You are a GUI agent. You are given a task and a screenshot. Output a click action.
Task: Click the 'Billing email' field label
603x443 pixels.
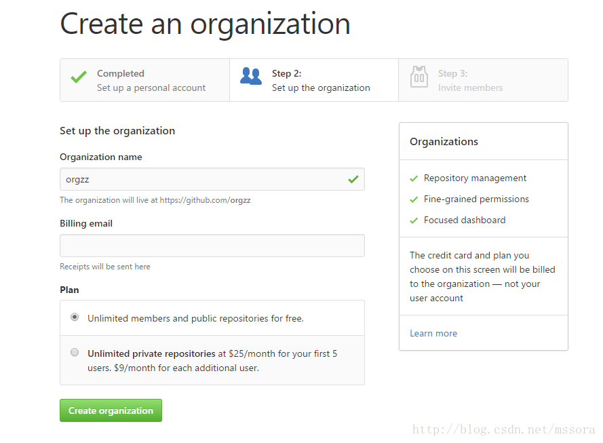(x=86, y=223)
